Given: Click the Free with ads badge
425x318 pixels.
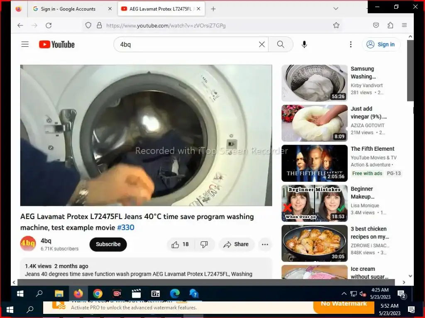Looking at the screenshot, I should (367, 173).
